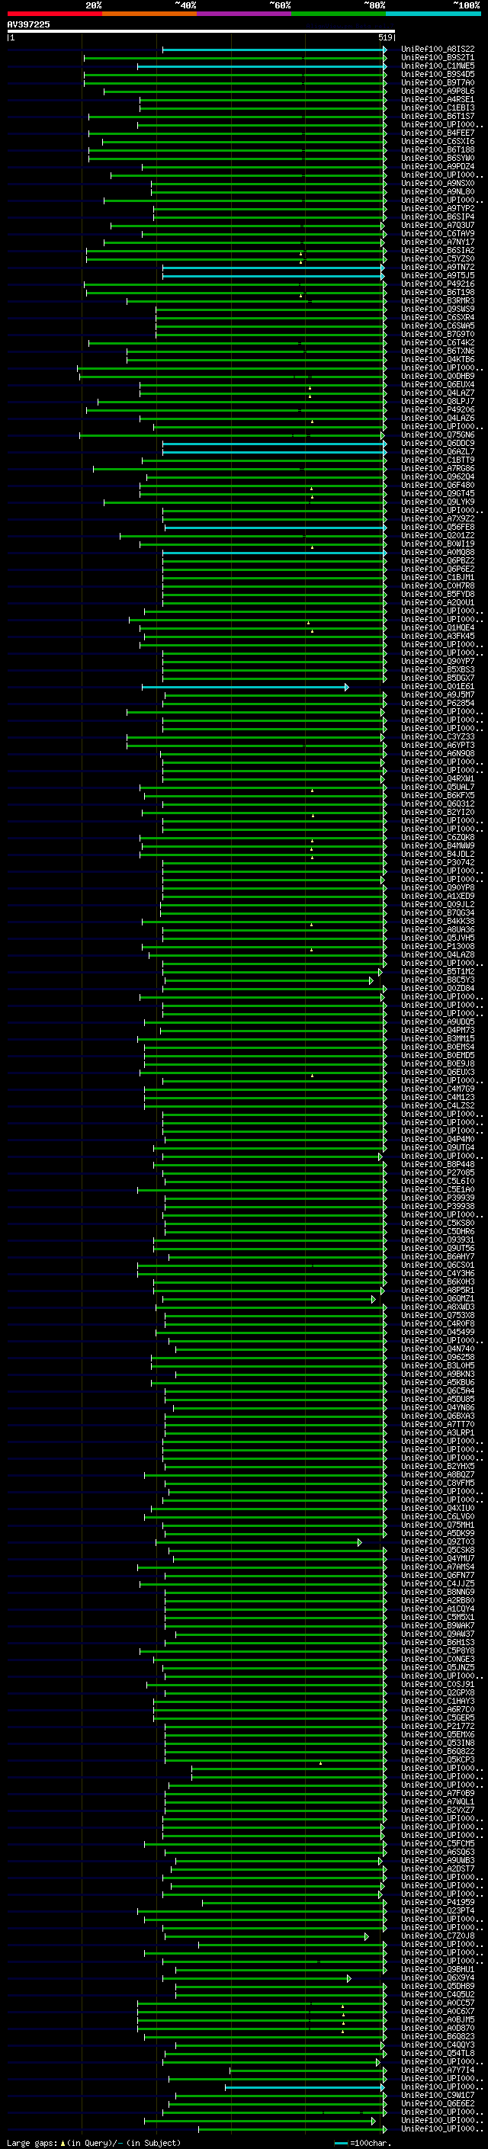Open hit UniRef100_Q6AZL7
The height and width of the screenshot is (2149, 488).
[x=438, y=451]
